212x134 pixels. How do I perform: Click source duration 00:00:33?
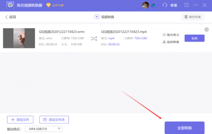pos(52,45)
